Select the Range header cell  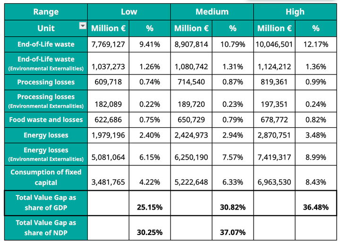point(46,11)
